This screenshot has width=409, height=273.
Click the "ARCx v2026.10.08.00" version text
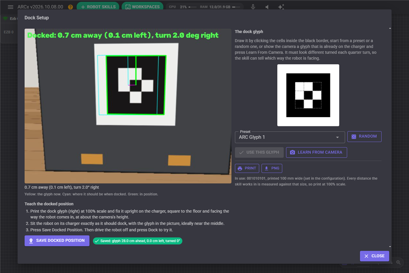tap(40, 7)
